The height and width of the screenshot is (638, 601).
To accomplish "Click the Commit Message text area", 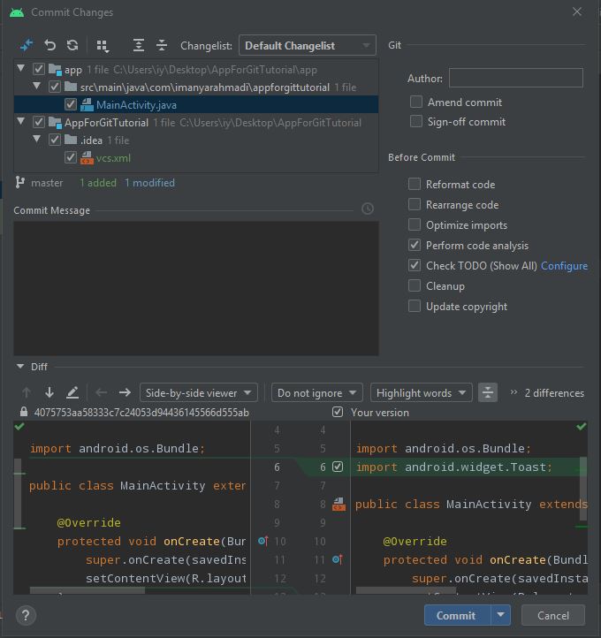I will [196, 288].
